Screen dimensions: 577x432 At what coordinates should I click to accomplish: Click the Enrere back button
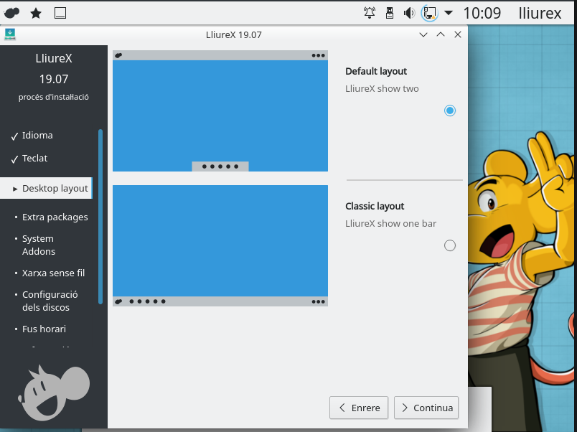[359, 408]
